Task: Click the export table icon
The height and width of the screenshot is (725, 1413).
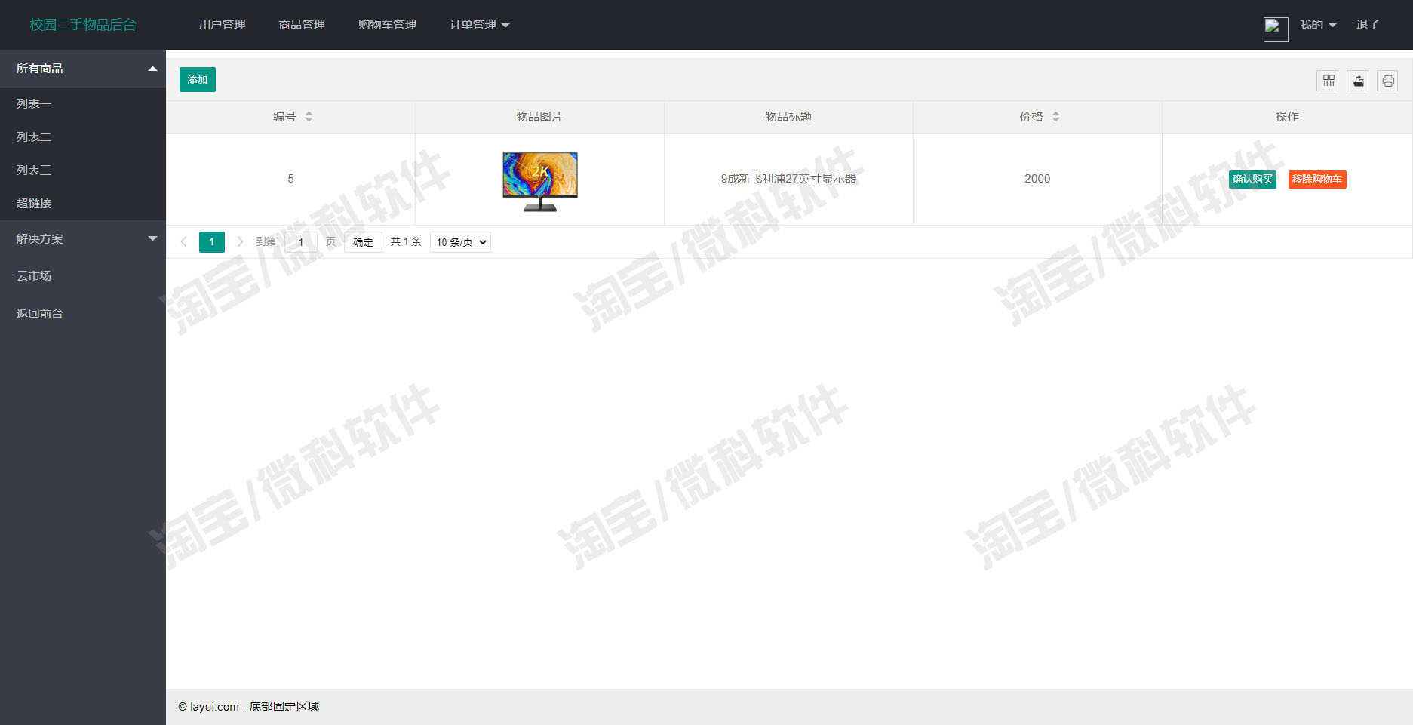Action: [x=1358, y=80]
